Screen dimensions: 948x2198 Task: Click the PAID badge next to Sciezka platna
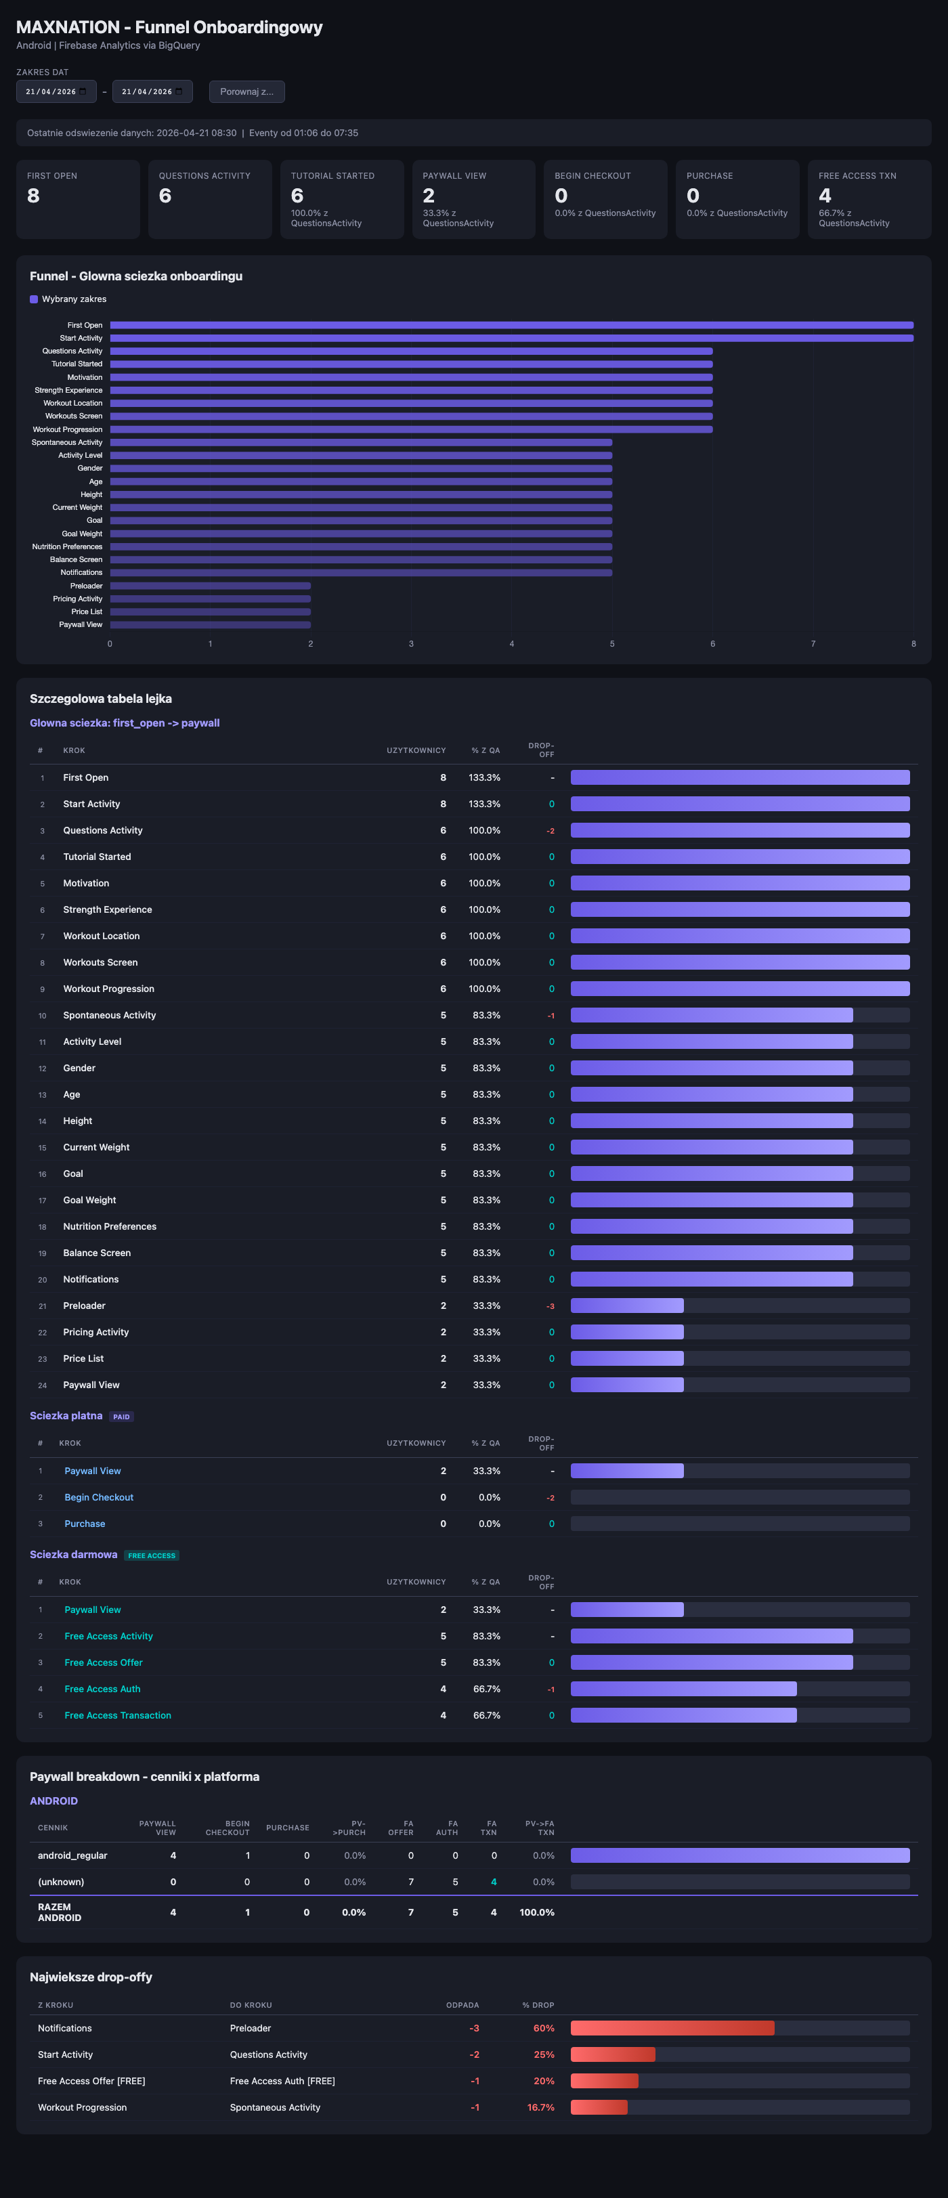coord(121,1417)
